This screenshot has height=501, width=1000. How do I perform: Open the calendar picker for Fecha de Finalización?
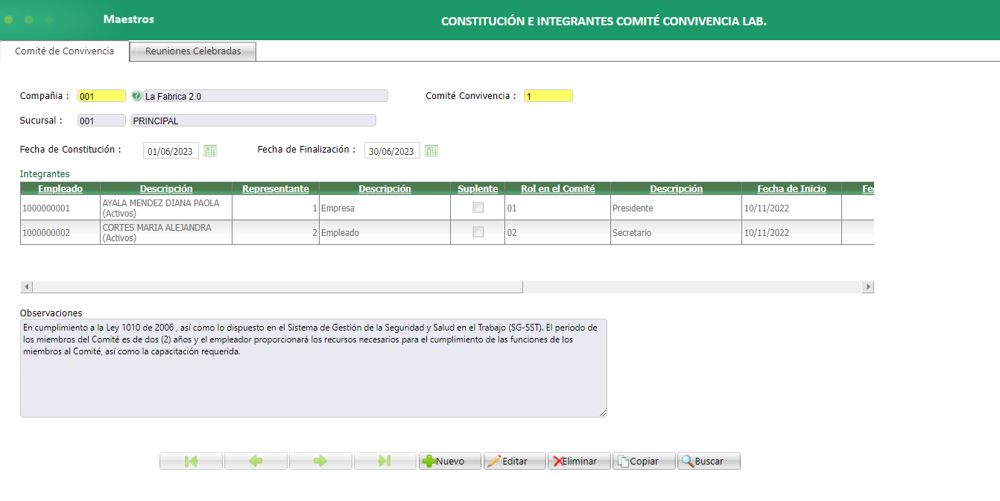tap(431, 150)
